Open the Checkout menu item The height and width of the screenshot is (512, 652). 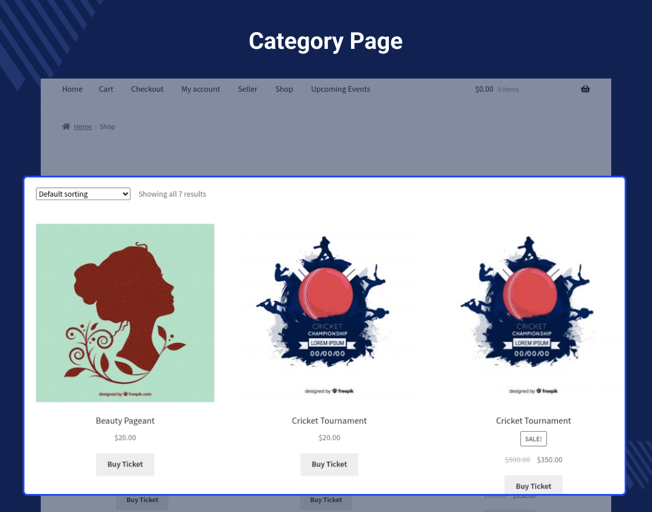click(147, 89)
